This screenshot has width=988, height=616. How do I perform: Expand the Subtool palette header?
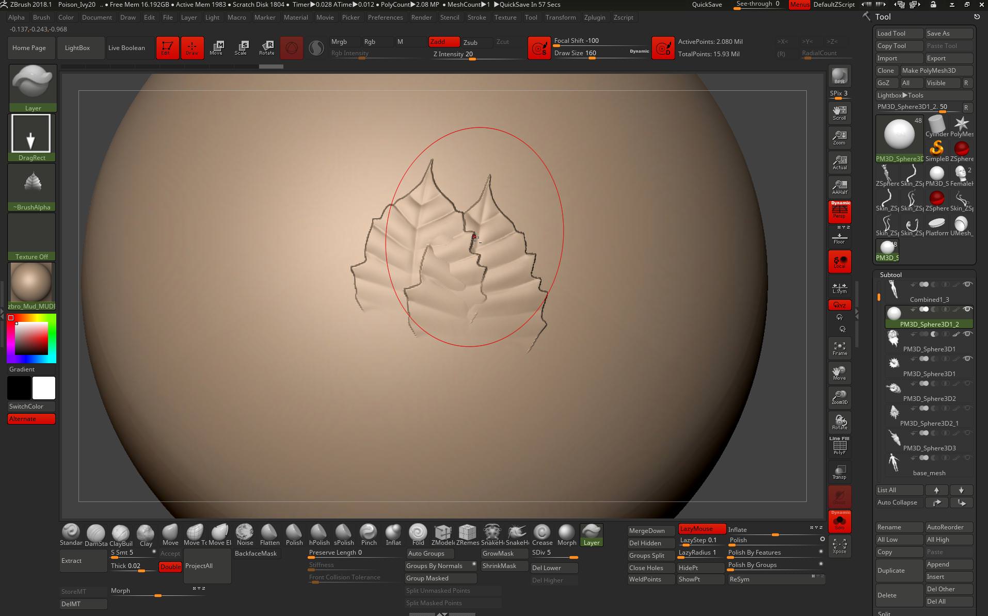(891, 274)
